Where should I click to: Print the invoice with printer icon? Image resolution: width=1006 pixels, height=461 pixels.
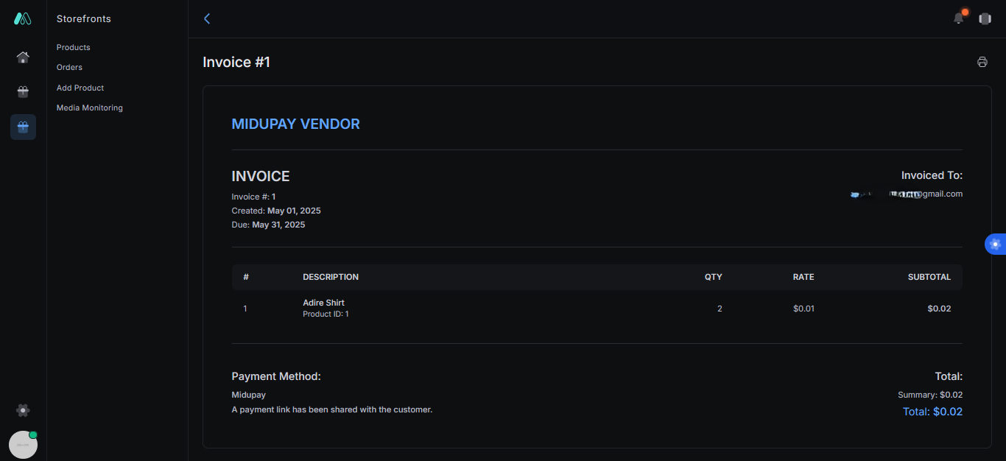(982, 63)
